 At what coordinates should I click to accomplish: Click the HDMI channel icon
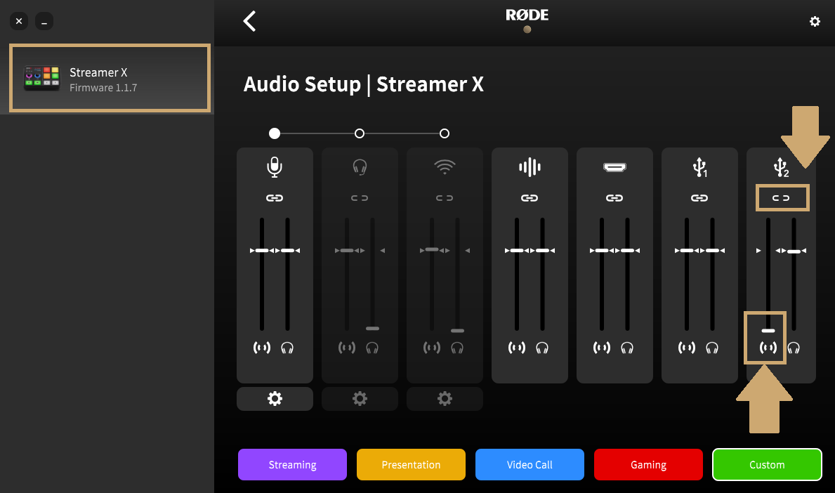614,167
